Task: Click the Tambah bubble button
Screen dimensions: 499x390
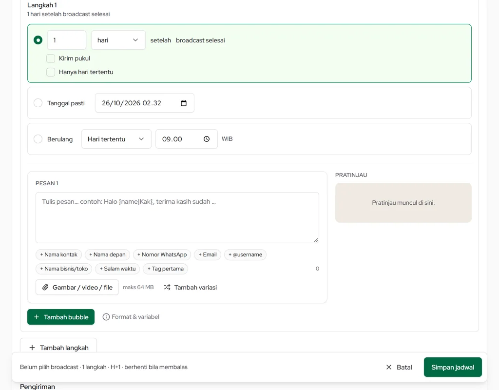Action: (61, 317)
